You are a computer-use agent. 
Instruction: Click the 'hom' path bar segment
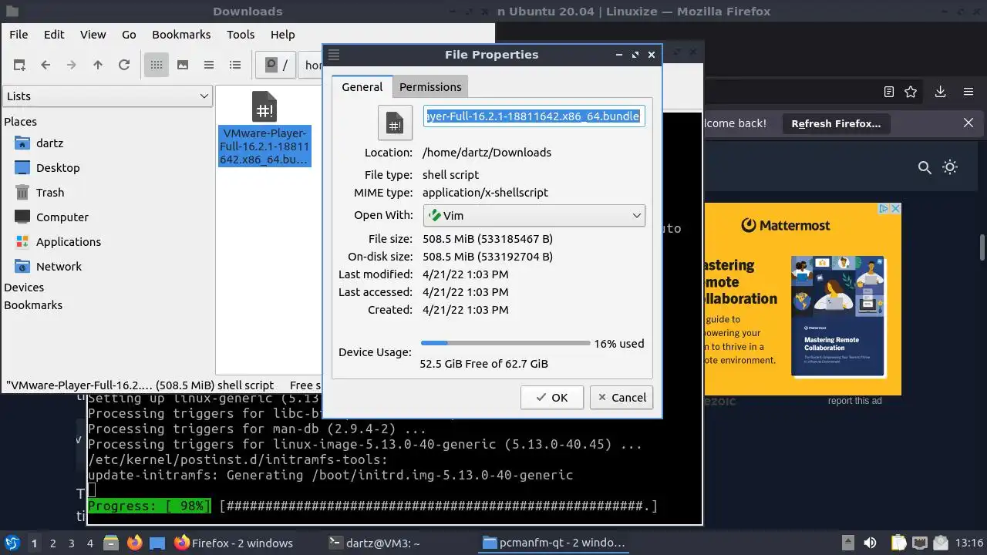312,65
